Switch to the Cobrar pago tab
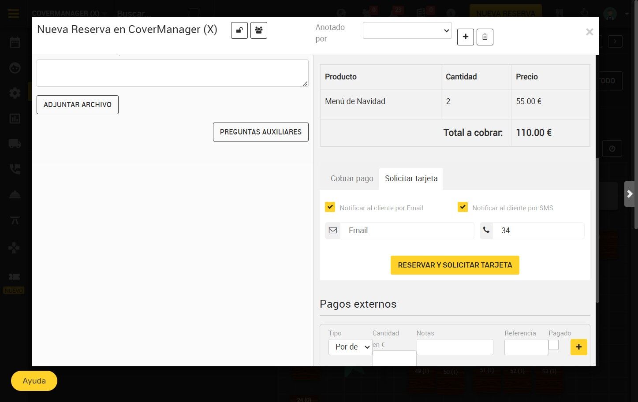This screenshot has width=638, height=402. [352, 179]
